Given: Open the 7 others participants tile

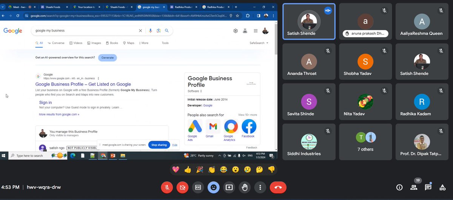Looking at the screenshot, I should pos(365,142).
